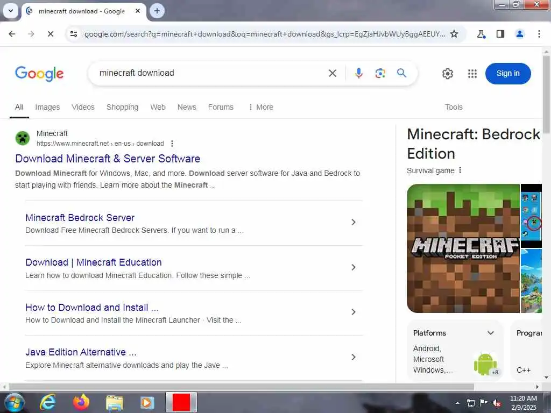Go to the Google homepage logo
551x413 pixels.
click(39, 74)
